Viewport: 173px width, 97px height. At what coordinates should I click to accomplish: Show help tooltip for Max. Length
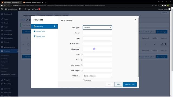coord(82,71)
